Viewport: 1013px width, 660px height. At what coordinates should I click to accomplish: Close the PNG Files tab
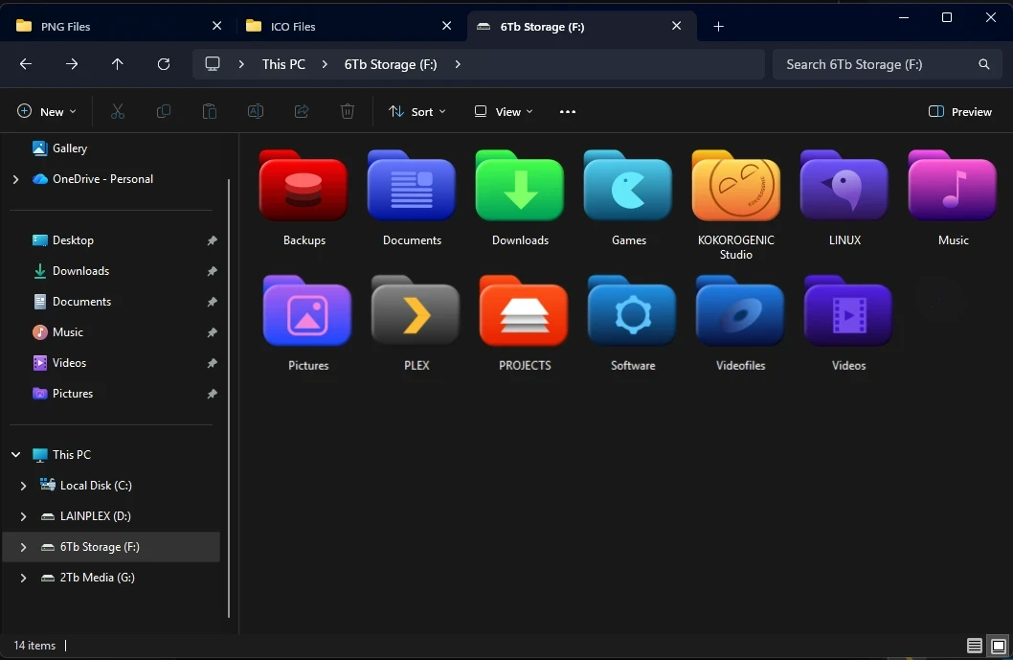217,26
